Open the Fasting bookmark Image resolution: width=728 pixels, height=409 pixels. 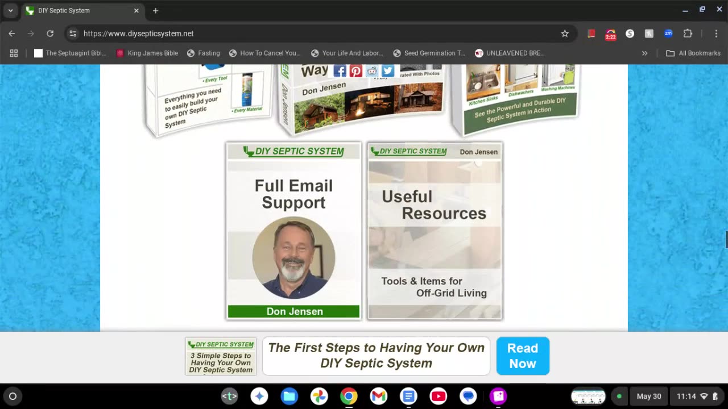(x=203, y=53)
